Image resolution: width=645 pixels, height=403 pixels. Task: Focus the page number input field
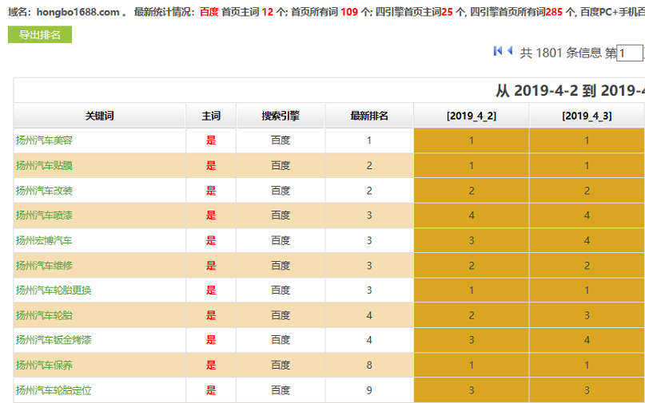click(x=630, y=53)
